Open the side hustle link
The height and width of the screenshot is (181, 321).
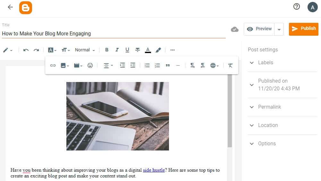click(x=154, y=170)
